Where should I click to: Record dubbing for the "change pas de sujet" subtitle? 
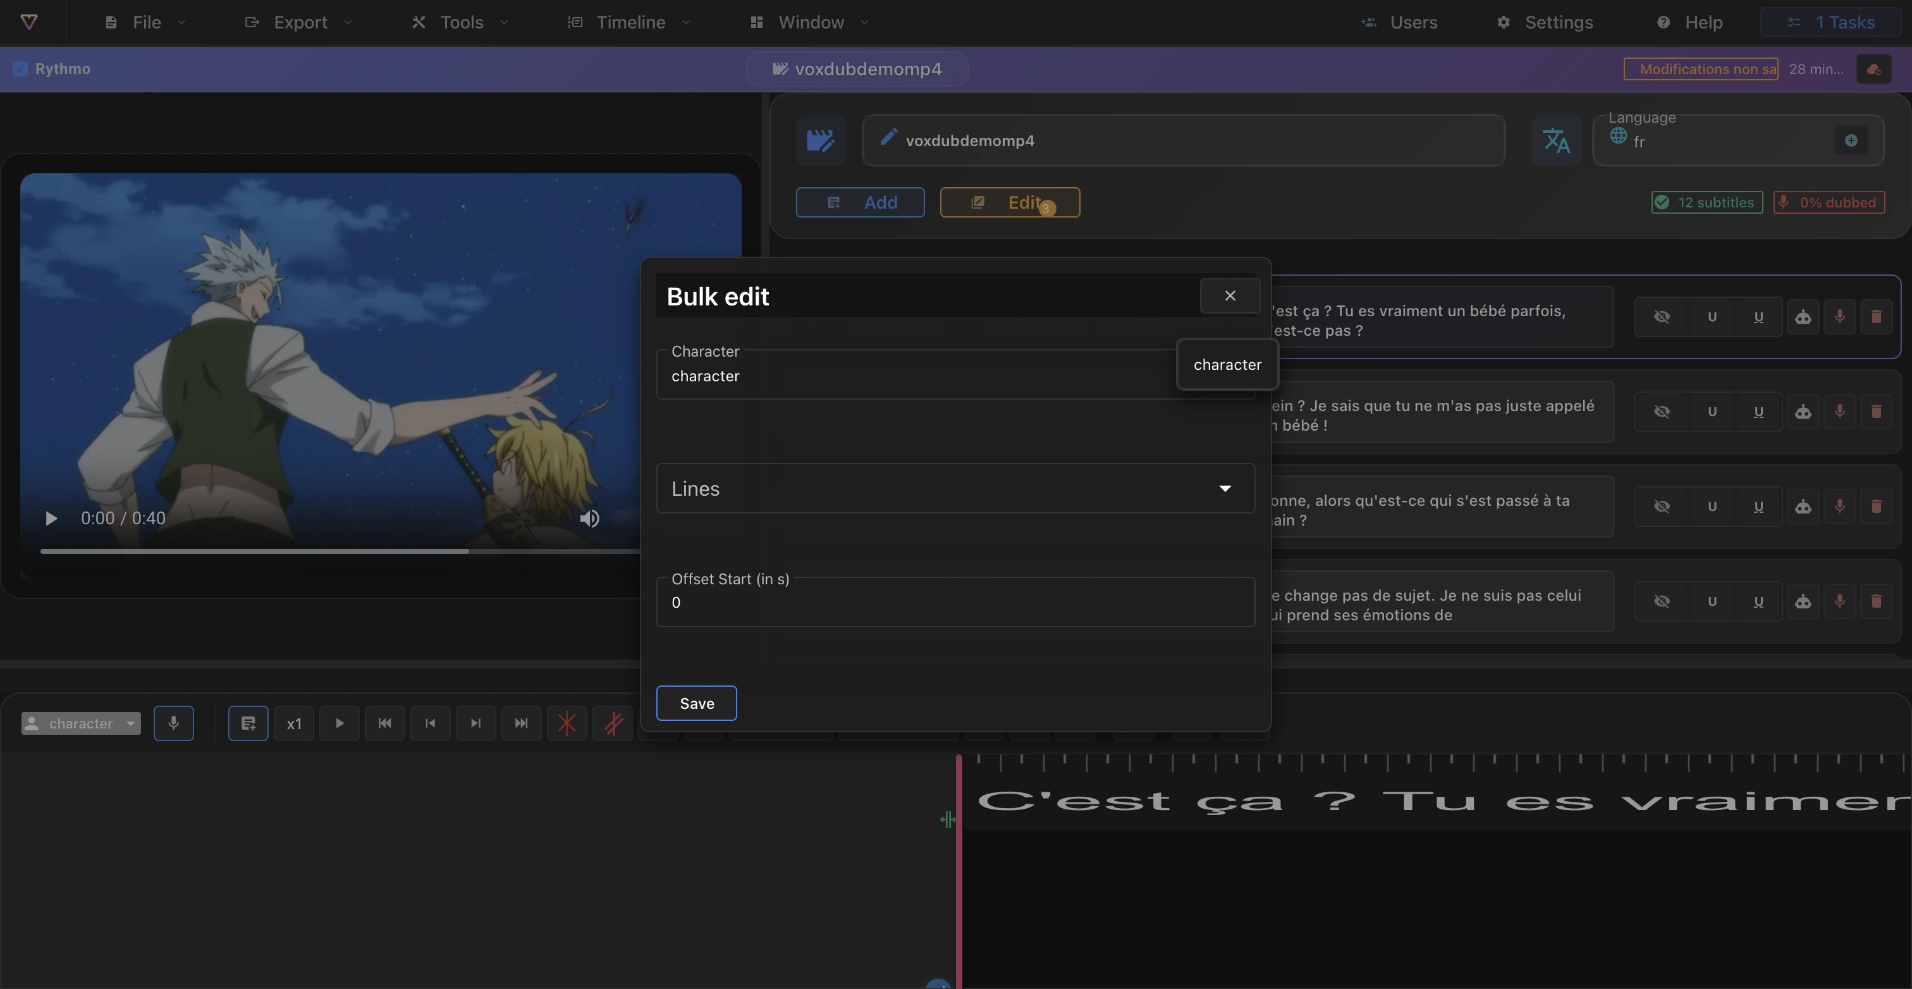pos(1839,601)
